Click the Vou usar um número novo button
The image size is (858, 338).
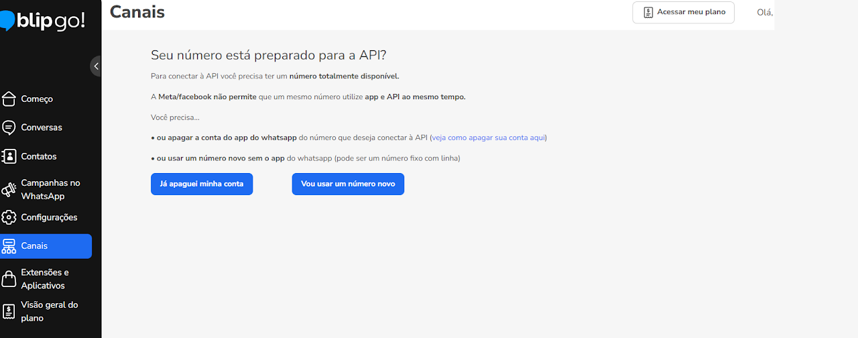[x=348, y=184]
